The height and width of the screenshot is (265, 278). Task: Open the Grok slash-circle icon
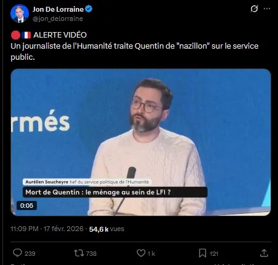click(x=254, y=9)
